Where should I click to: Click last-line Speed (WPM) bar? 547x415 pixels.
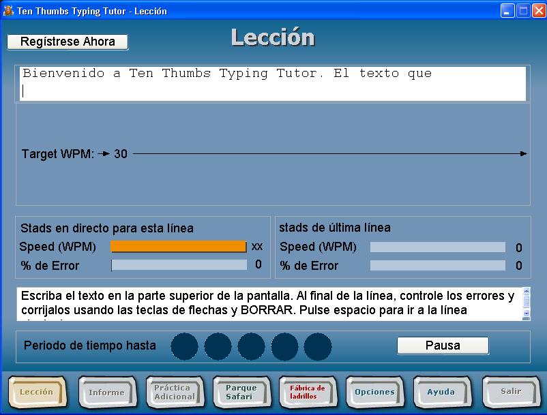(437, 247)
